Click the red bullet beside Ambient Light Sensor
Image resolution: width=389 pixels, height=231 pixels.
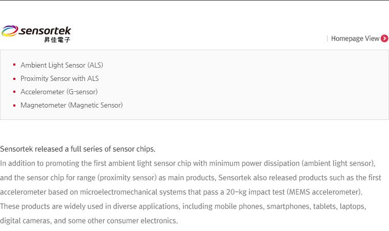(14, 65)
